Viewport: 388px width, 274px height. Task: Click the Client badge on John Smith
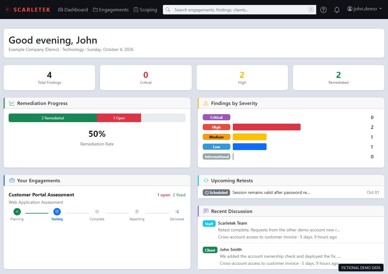click(210, 250)
